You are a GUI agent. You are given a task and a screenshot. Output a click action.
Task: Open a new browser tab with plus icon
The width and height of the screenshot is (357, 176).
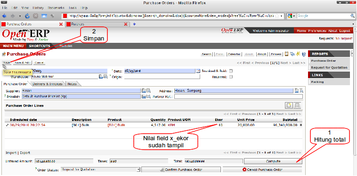click(x=134, y=24)
